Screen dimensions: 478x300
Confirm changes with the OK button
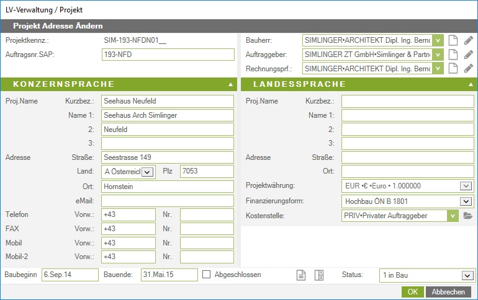tap(412, 292)
